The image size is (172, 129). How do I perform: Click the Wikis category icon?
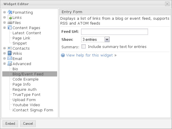click(x=9, y=53)
